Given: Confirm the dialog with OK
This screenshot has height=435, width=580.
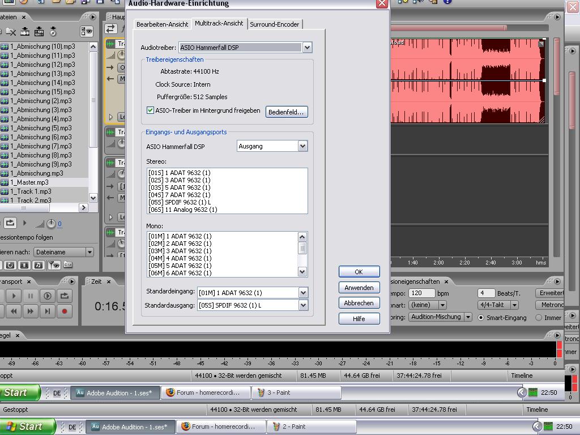Looking at the screenshot, I should point(359,272).
